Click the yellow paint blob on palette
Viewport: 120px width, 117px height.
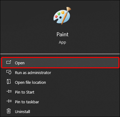63,12
